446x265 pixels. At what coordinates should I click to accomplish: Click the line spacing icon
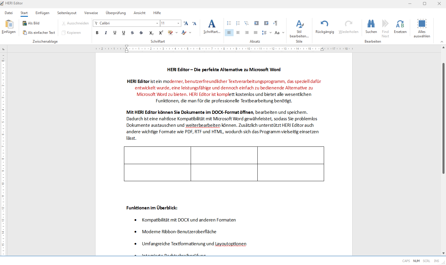(264, 33)
